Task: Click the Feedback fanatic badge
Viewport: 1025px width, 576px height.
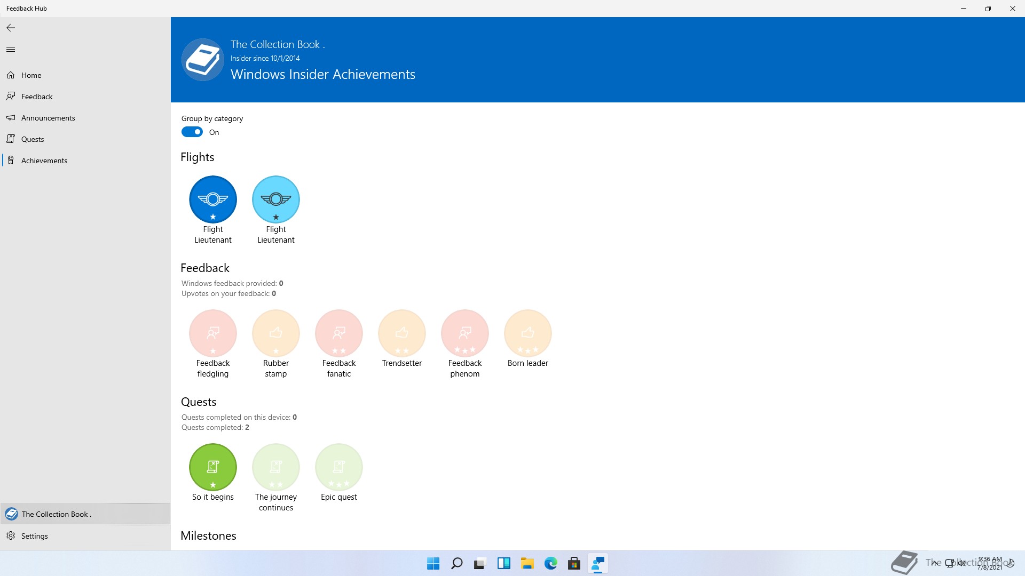Action: pyautogui.click(x=339, y=333)
